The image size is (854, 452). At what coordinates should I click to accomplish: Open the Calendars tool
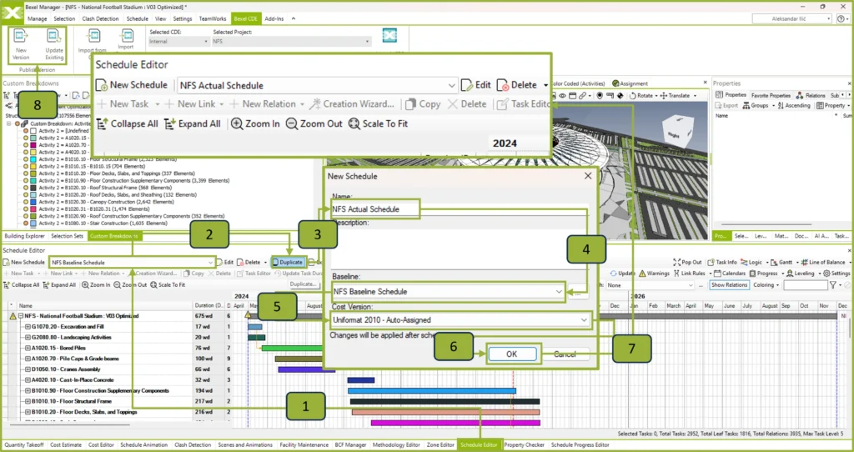click(729, 273)
